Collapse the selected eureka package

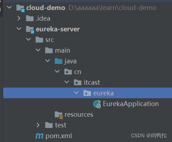pyautogui.click(x=76, y=93)
